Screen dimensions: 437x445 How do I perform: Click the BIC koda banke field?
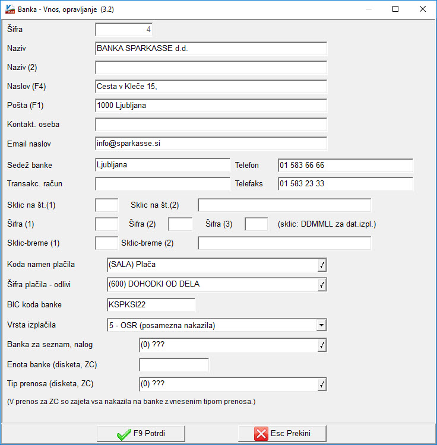(x=151, y=305)
